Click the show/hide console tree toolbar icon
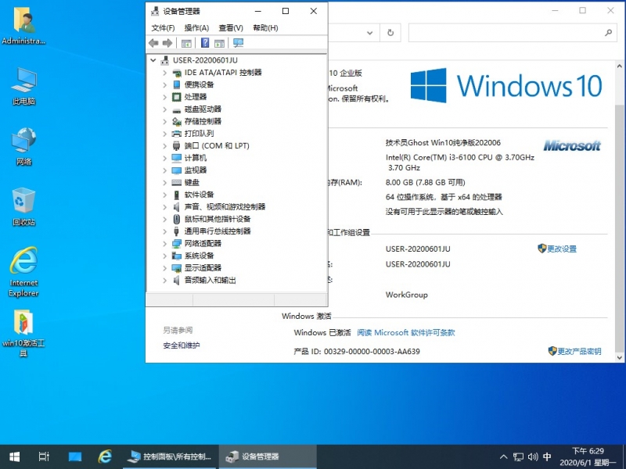 click(x=186, y=43)
